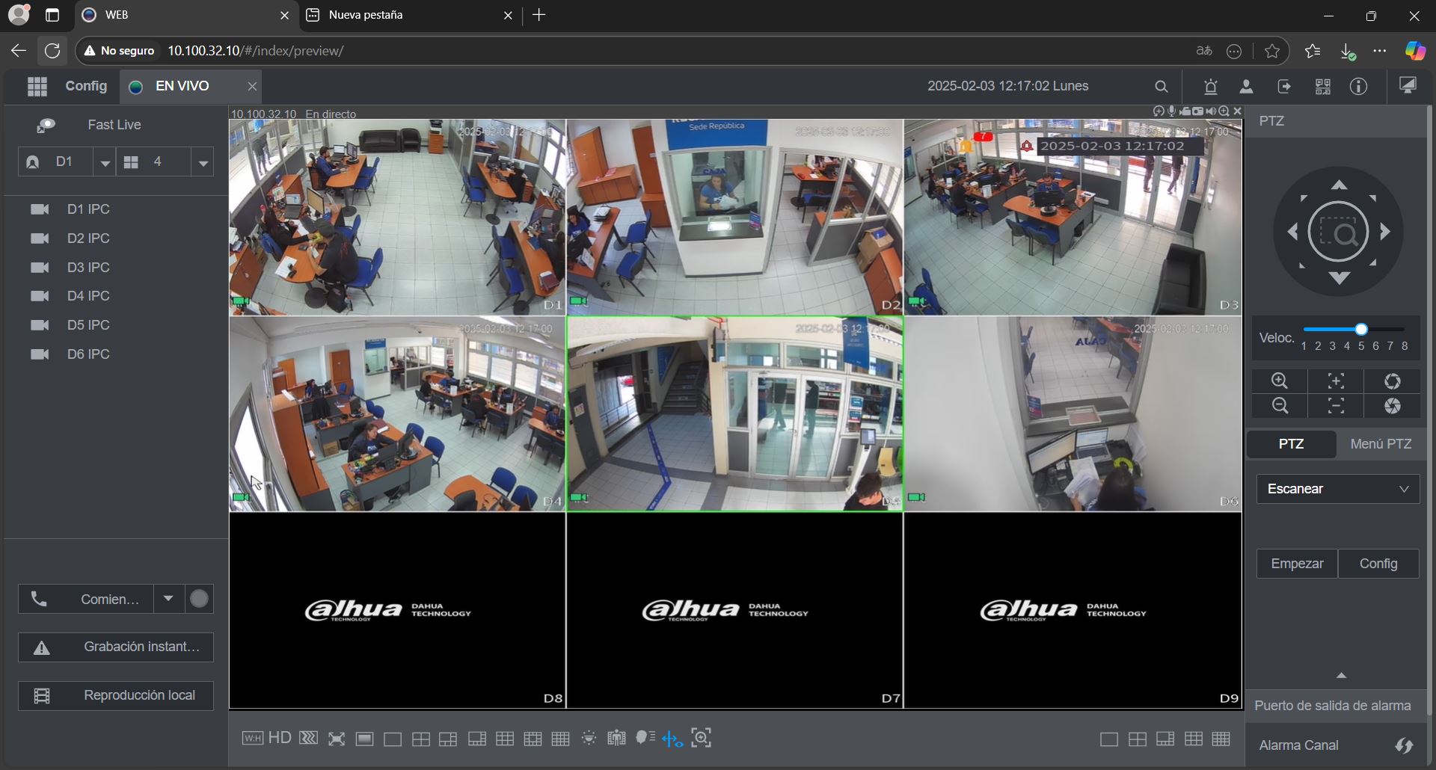Toggle HD stream quality

(x=280, y=739)
